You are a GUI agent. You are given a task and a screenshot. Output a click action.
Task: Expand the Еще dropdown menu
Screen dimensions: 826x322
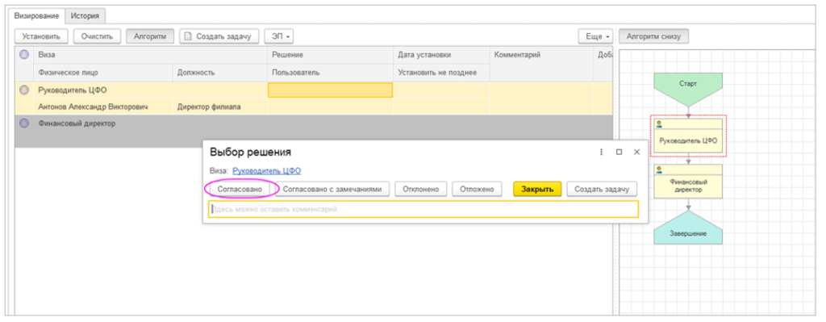tap(595, 37)
